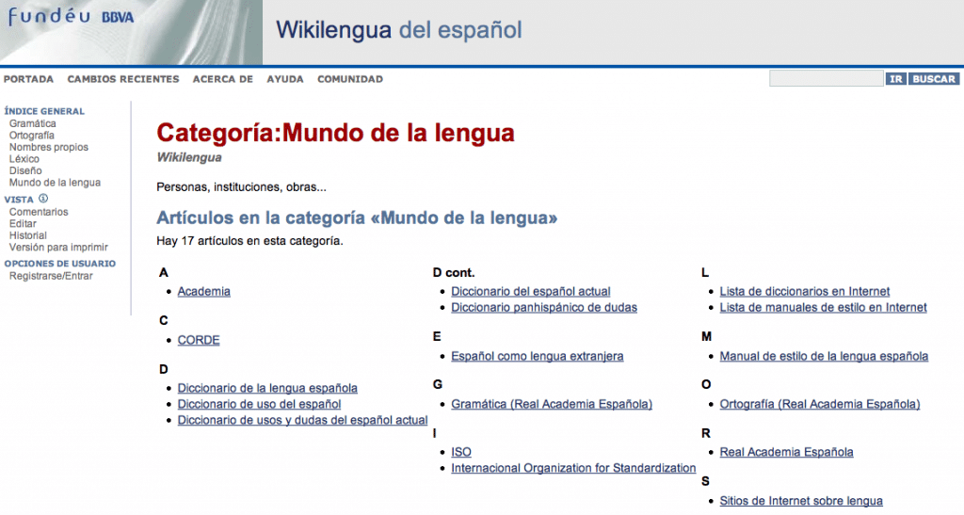Open Ortografía in the sidebar index

click(x=31, y=136)
